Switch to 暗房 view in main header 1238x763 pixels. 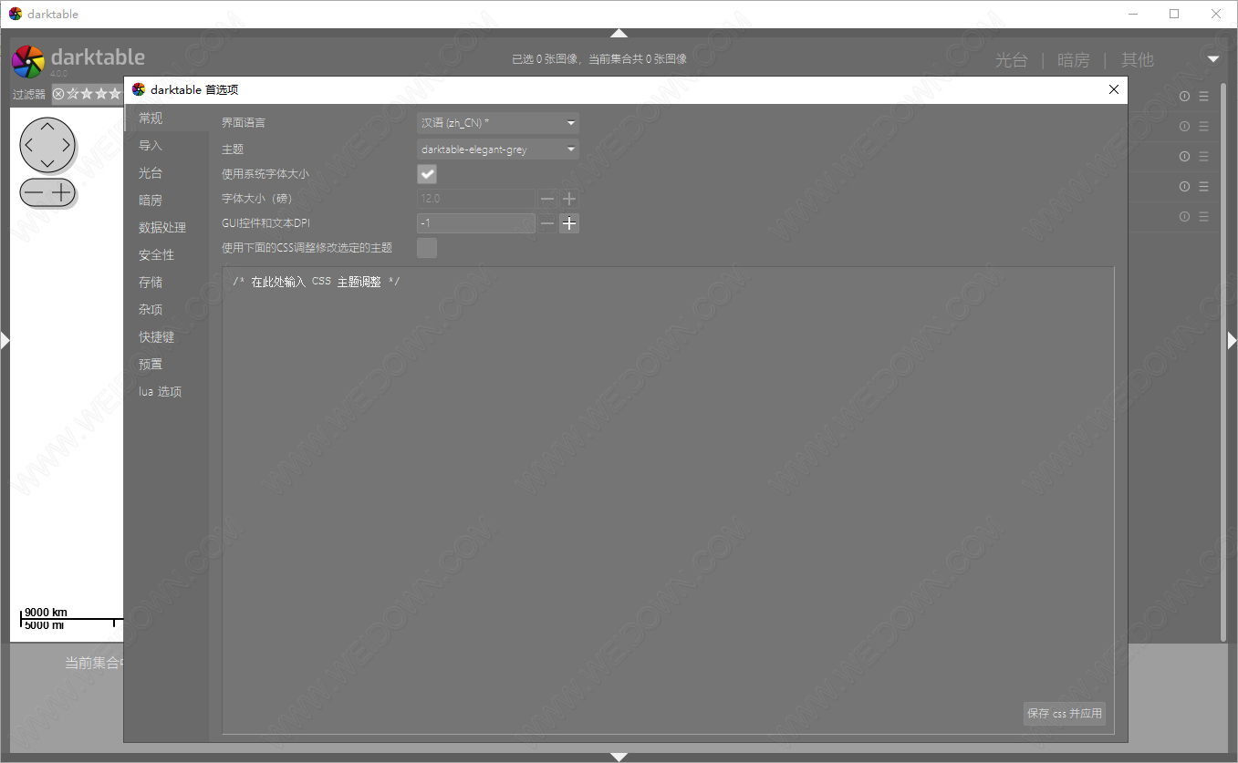[x=1074, y=60]
